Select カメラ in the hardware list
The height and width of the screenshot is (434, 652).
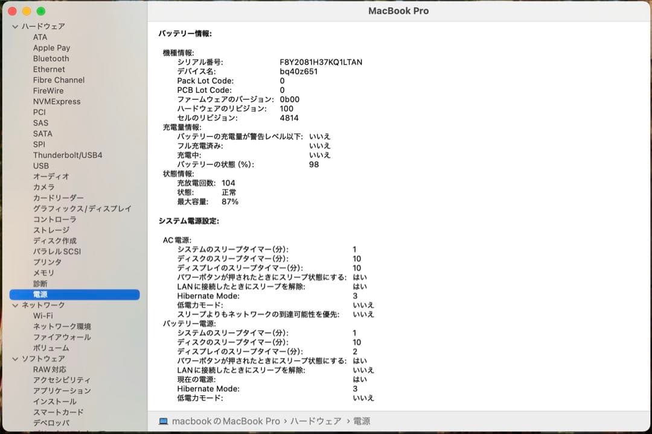tap(44, 187)
